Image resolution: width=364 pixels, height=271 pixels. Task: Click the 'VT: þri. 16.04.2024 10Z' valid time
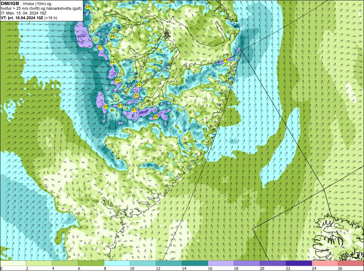(22, 18)
